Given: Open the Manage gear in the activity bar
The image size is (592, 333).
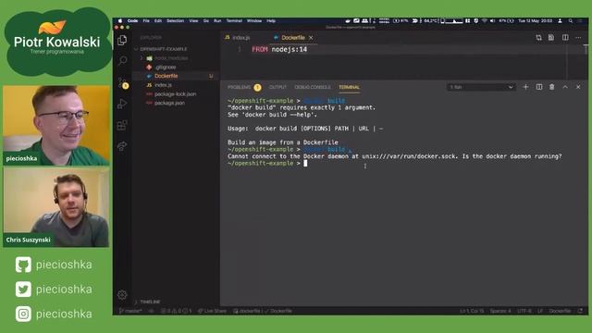Looking at the screenshot, I should (122, 294).
